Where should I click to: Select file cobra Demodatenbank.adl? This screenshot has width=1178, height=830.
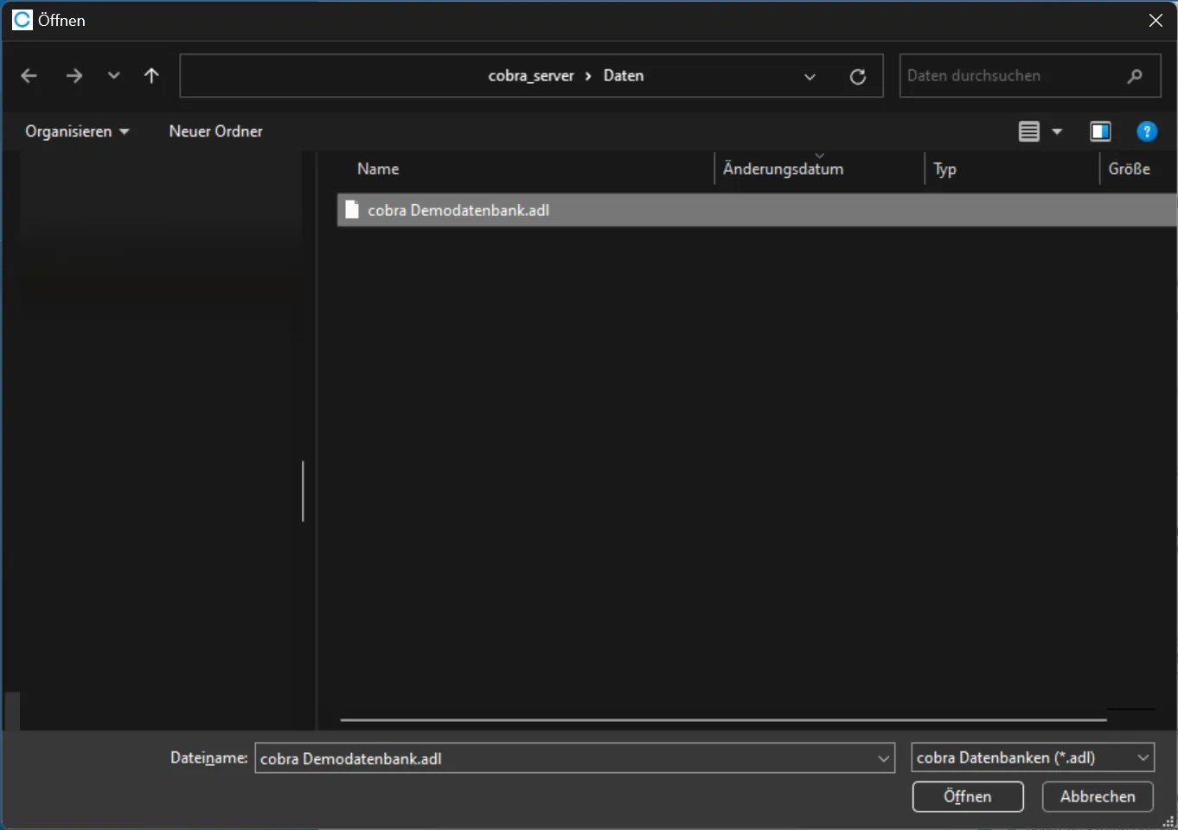click(x=757, y=210)
